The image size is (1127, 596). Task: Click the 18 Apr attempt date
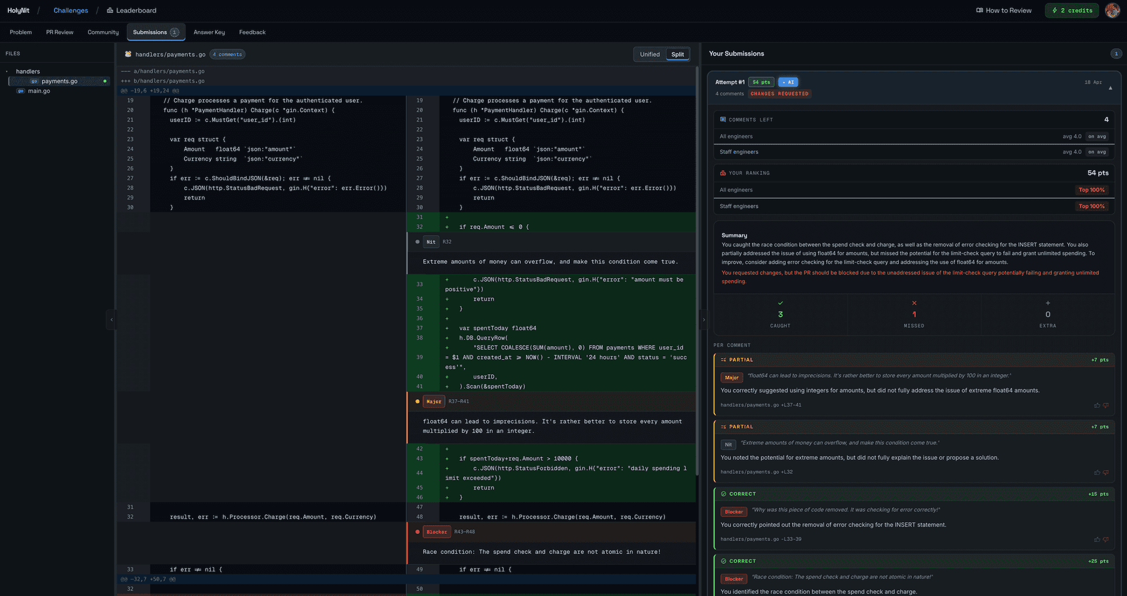(x=1093, y=83)
